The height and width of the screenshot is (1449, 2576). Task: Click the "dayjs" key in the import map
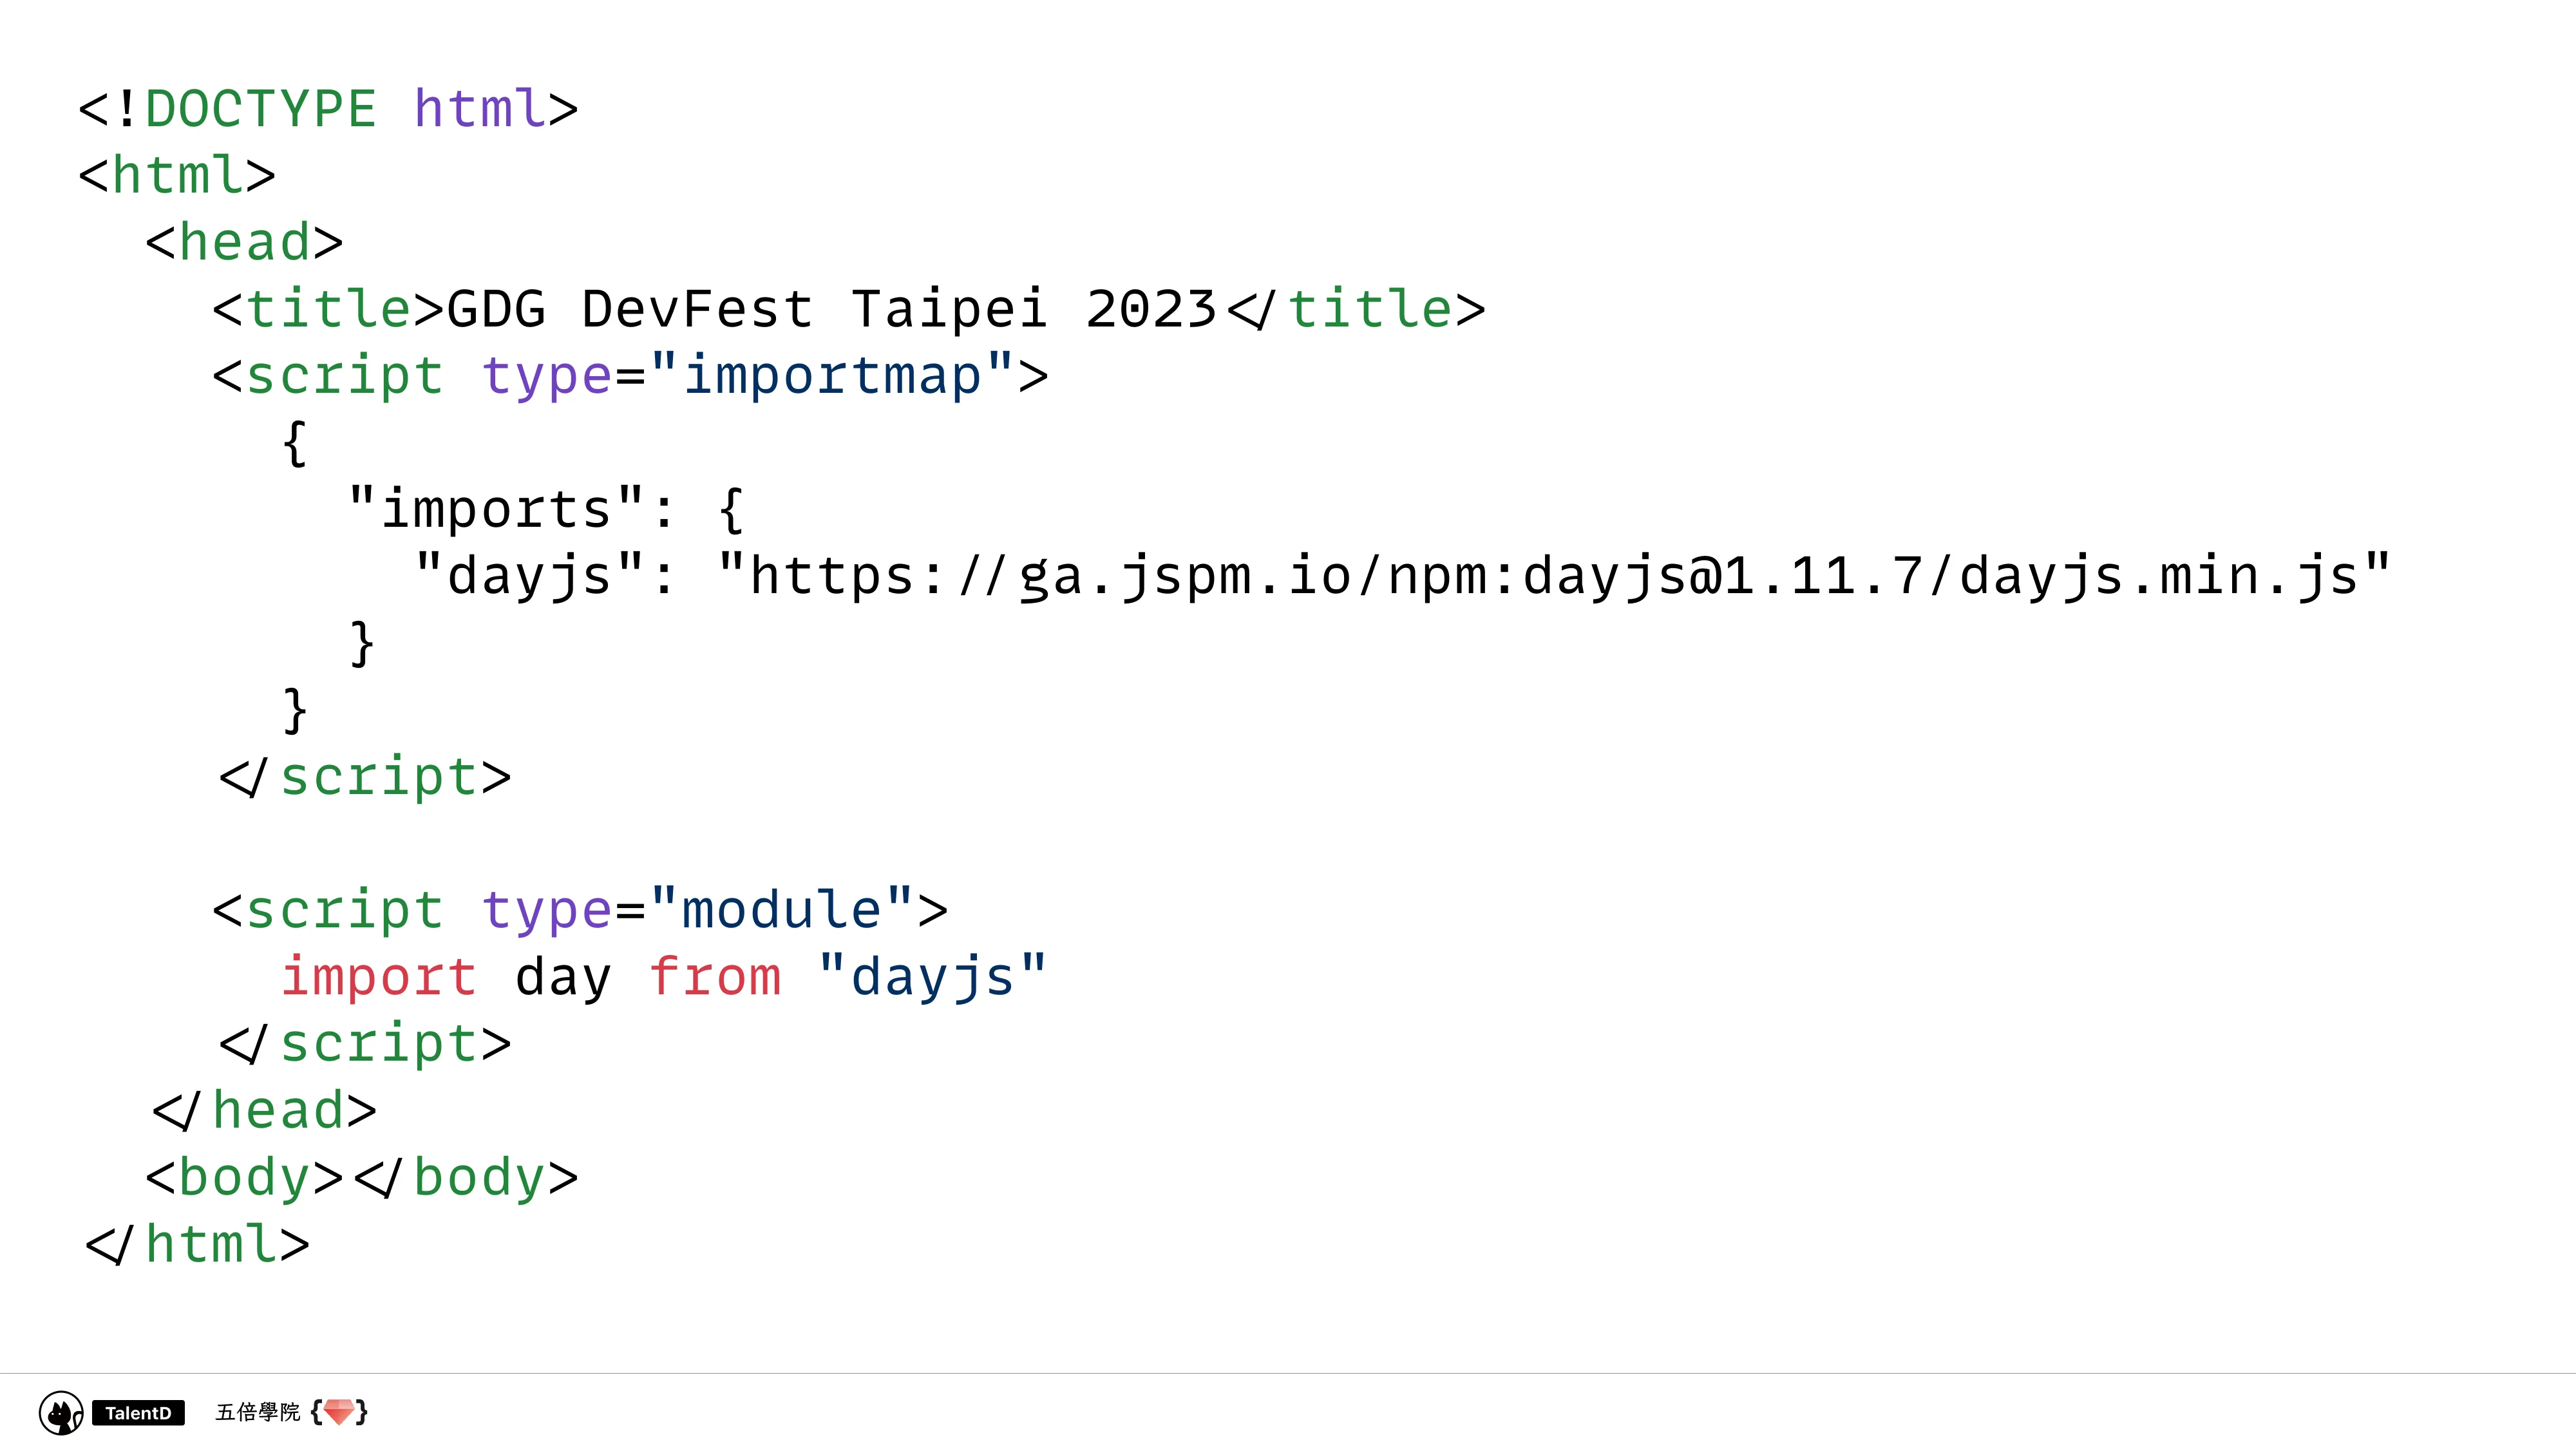529,576
